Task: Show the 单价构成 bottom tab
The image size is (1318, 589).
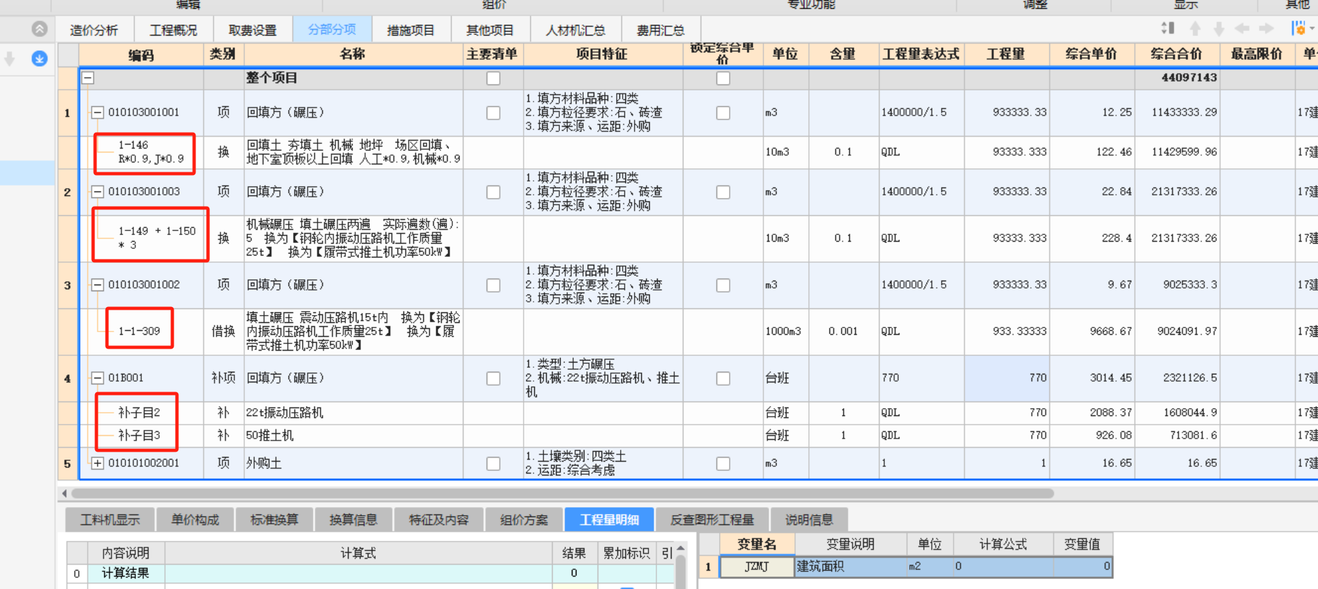Action: pyautogui.click(x=195, y=520)
